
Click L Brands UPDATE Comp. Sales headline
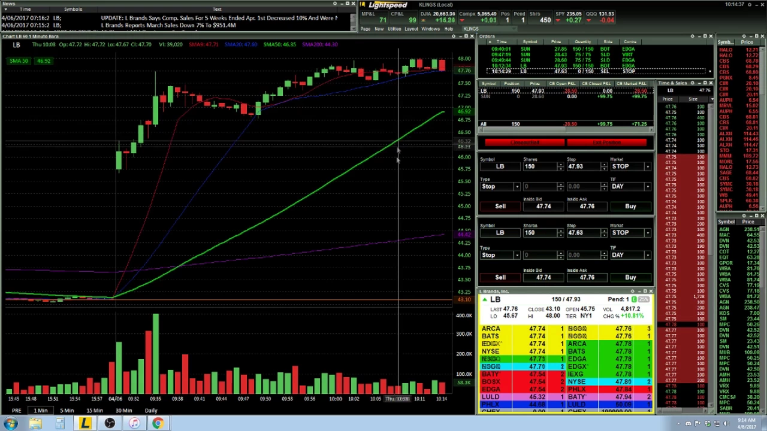pyautogui.click(x=219, y=18)
